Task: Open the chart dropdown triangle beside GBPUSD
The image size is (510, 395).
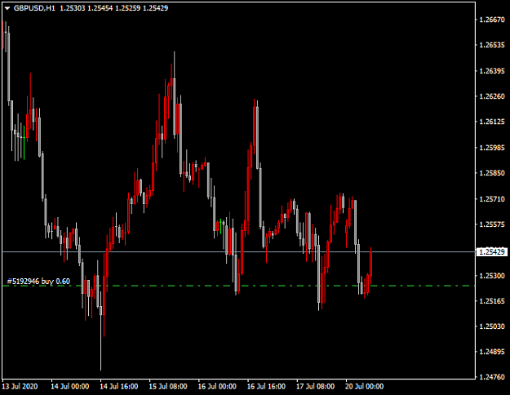Action: pyautogui.click(x=7, y=8)
